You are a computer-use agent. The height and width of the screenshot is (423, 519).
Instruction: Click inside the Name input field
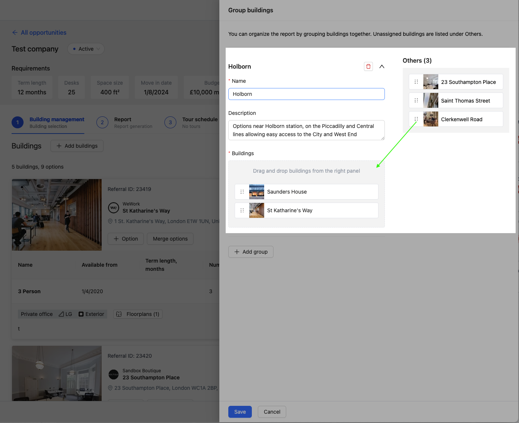point(306,94)
